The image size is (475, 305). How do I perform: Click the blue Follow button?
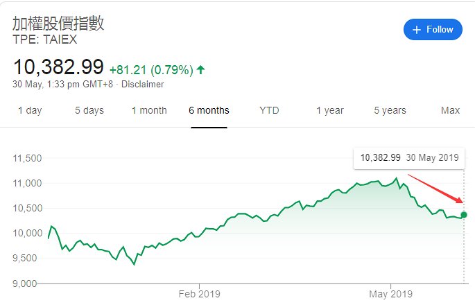tap(433, 29)
